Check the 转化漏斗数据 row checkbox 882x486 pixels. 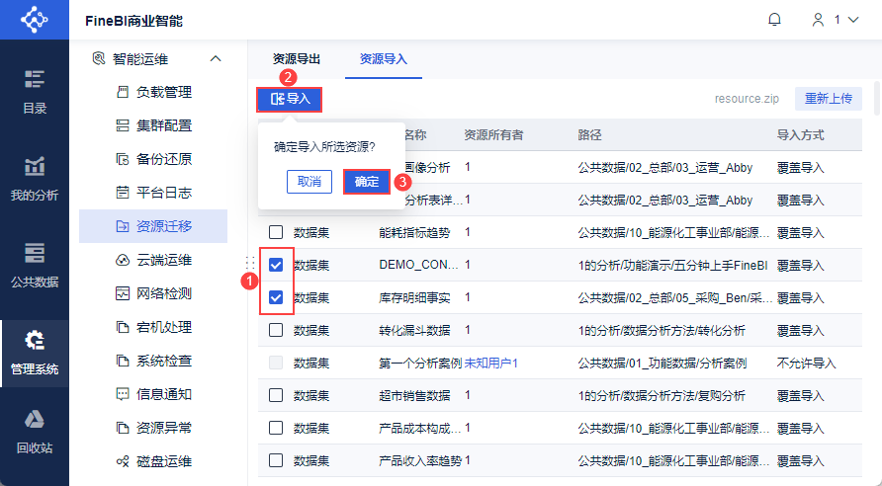276,330
